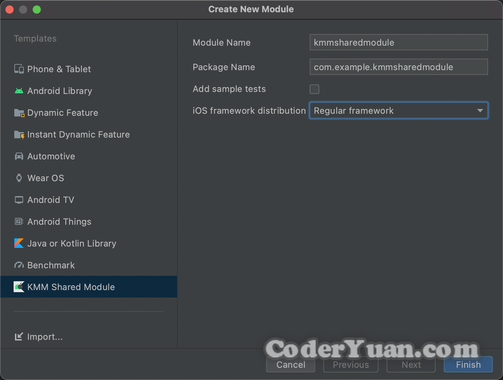Click the Previous button
The image size is (503, 380).
click(x=351, y=365)
